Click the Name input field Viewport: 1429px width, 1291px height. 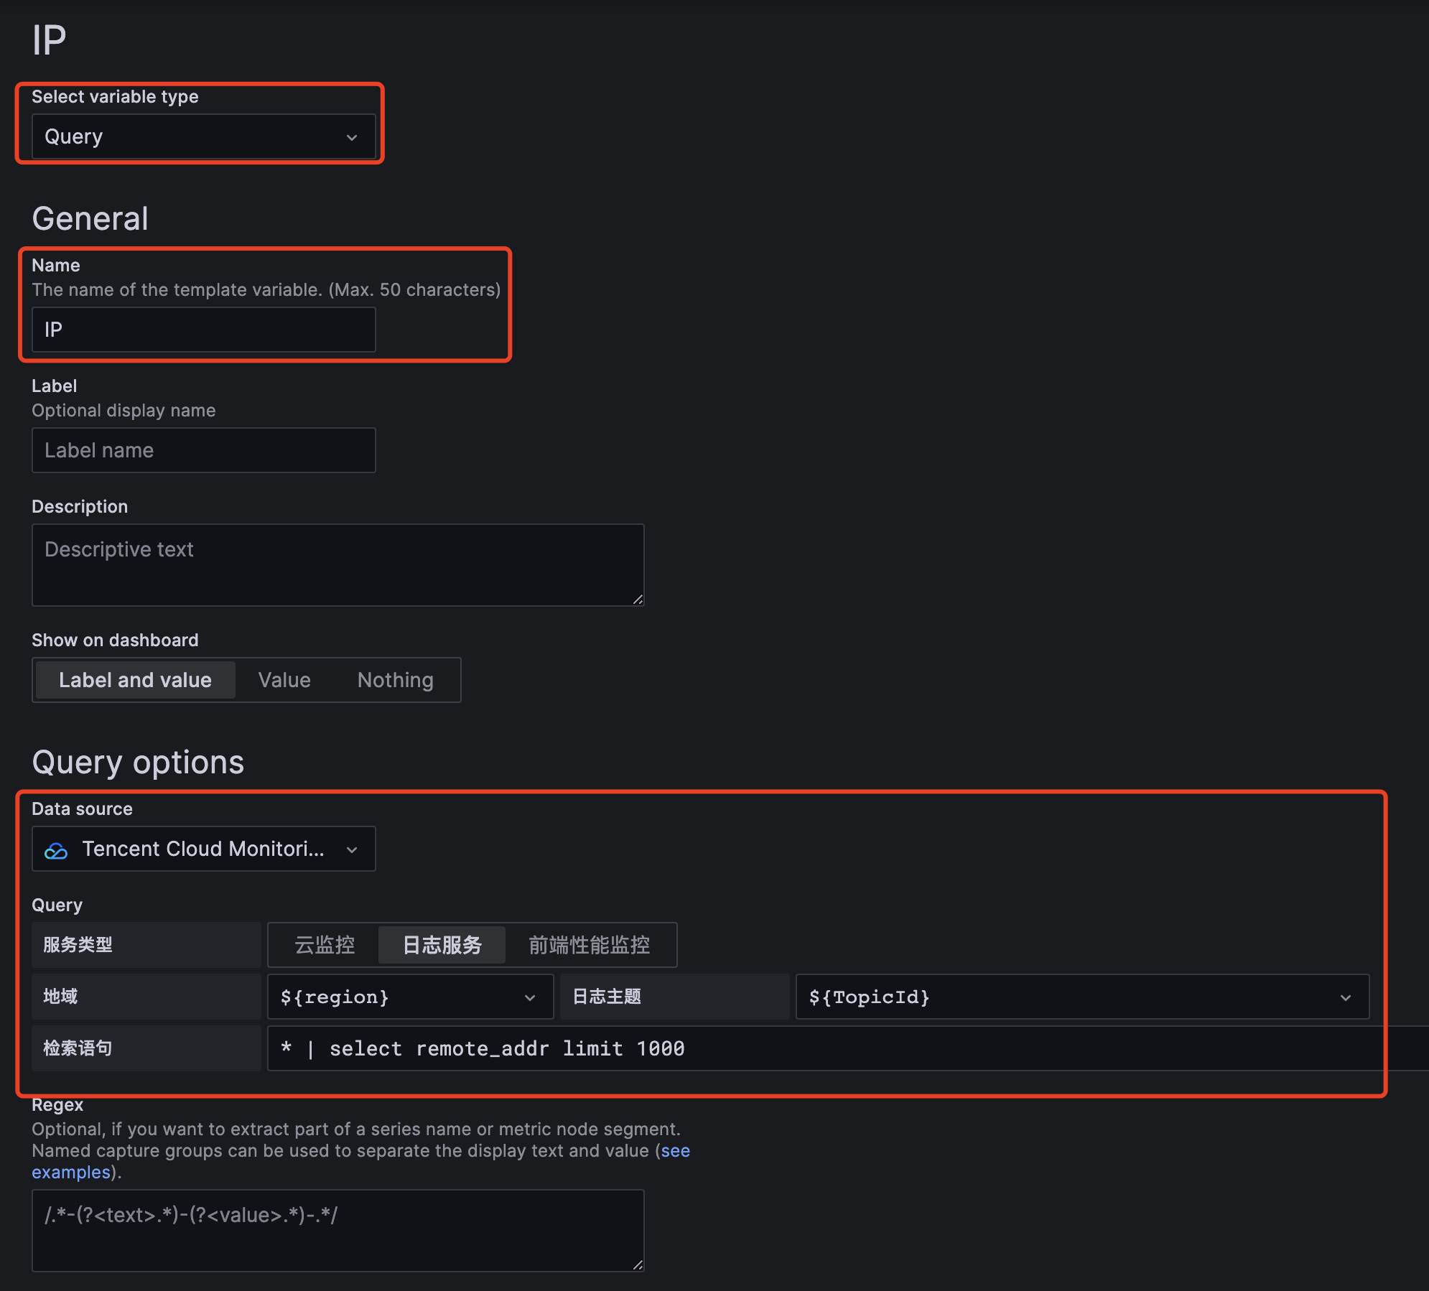pos(204,330)
